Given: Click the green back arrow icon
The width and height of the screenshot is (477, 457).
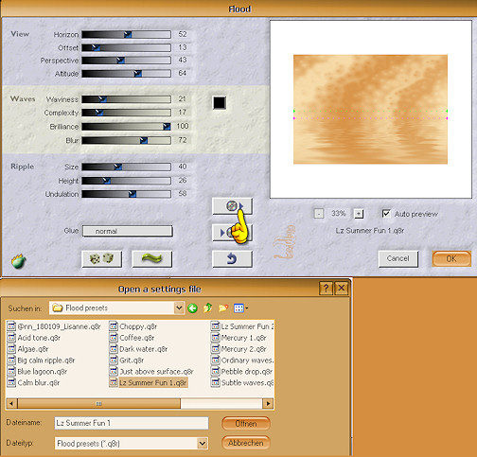Looking at the screenshot, I should (x=192, y=308).
